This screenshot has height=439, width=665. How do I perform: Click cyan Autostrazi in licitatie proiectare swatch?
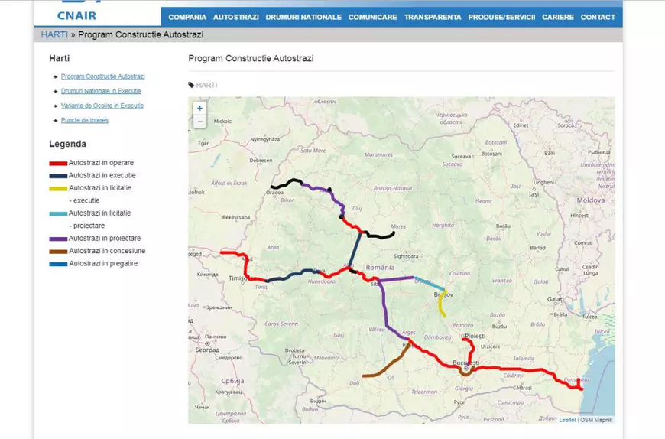58,214
